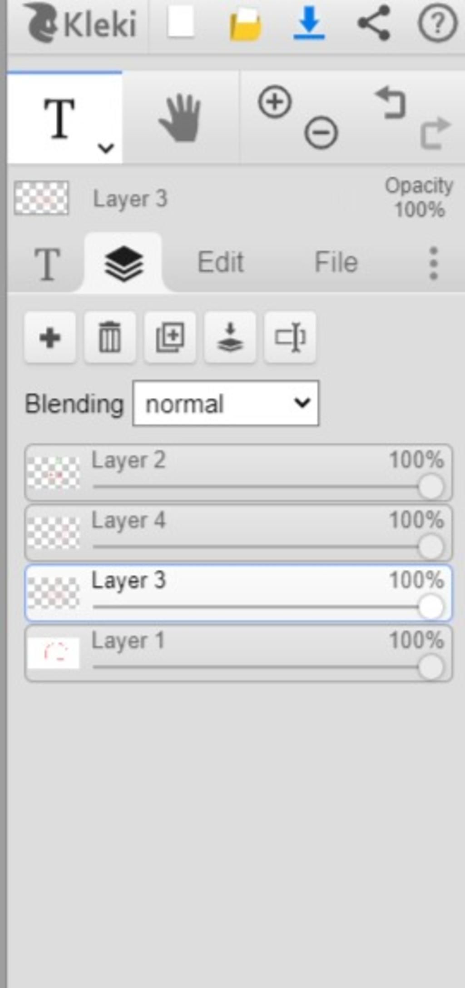
Task: Duplicate the selected layer
Action: pos(170,337)
